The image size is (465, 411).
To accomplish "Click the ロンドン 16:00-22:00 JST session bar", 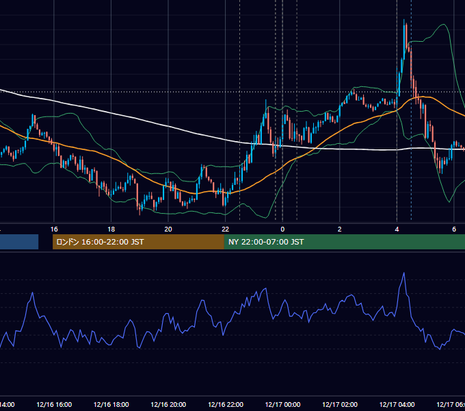I will click(x=138, y=242).
